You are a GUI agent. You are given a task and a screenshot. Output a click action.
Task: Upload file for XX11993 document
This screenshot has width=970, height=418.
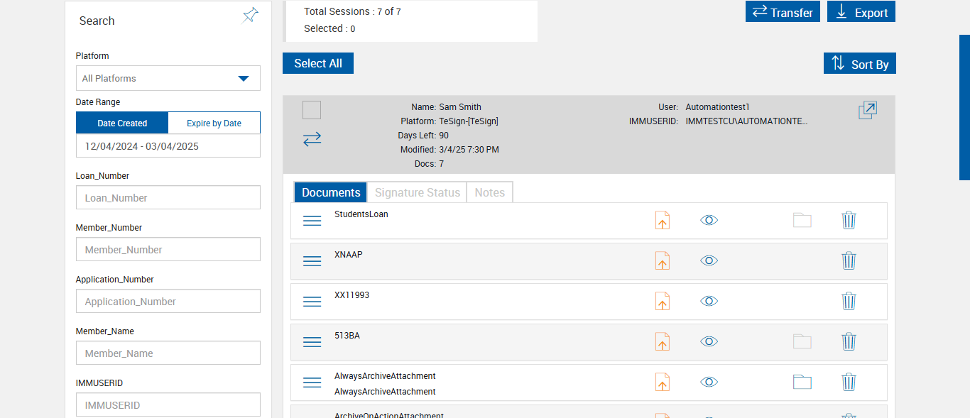[x=662, y=302]
